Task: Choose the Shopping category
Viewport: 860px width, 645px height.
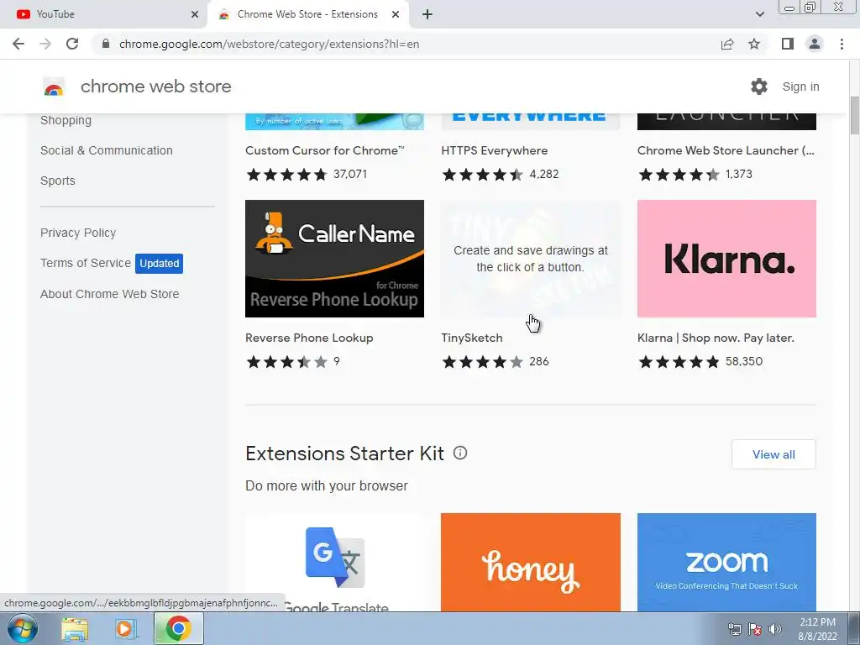Action: (x=66, y=120)
